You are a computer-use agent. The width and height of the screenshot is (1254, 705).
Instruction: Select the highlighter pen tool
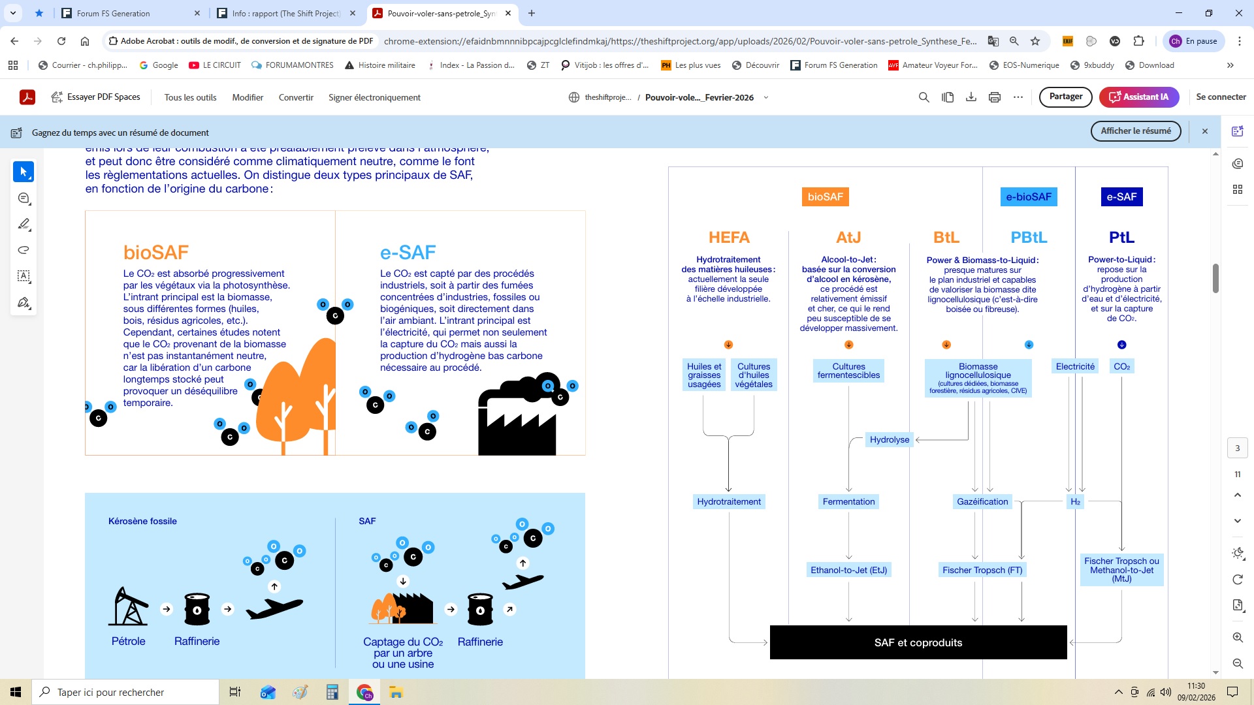click(x=24, y=224)
